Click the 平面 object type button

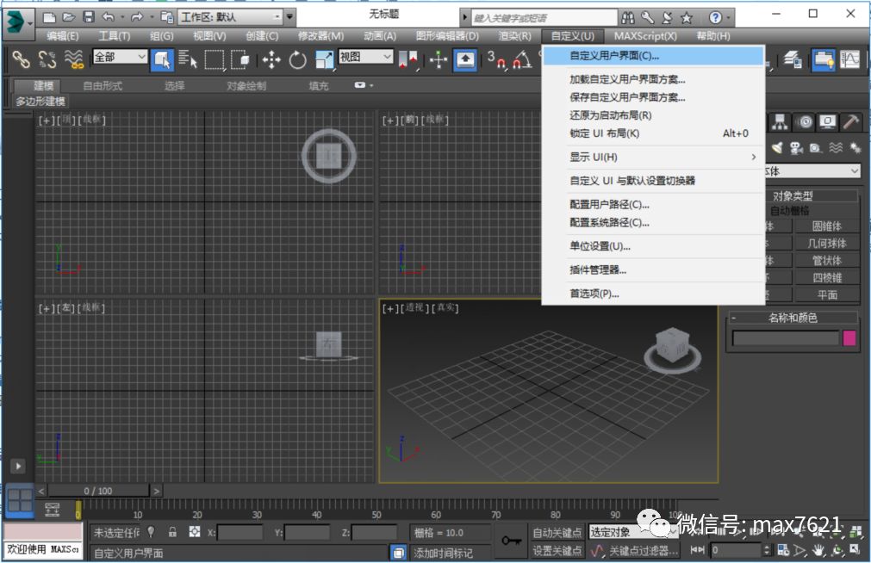click(x=826, y=294)
